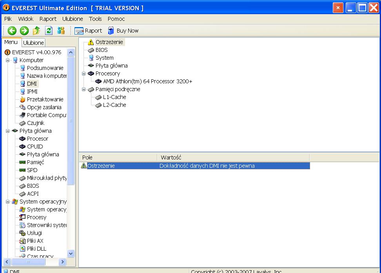Open Opcje zasilania power icon item
The image size is (381, 273).
tap(22, 107)
